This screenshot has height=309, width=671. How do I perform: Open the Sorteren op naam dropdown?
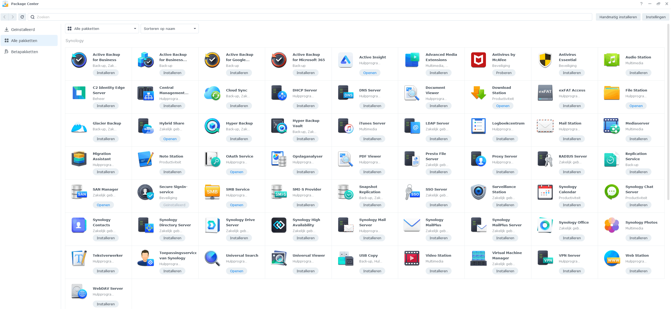(x=169, y=29)
